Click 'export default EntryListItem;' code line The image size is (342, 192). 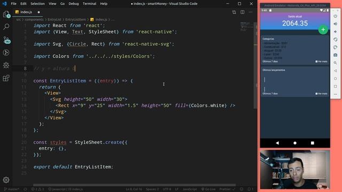point(73,167)
